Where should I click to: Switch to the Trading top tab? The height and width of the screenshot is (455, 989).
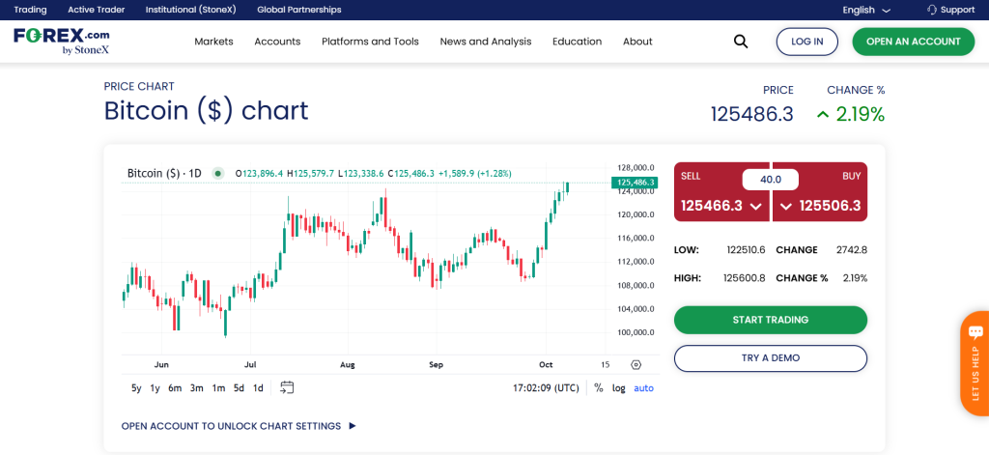pyautogui.click(x=30, y=10)
